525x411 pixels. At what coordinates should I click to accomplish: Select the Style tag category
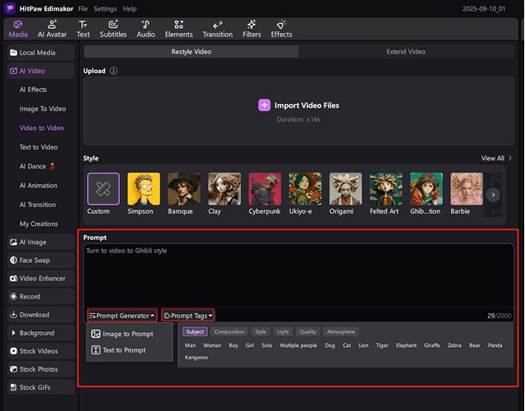pos(260,331)
